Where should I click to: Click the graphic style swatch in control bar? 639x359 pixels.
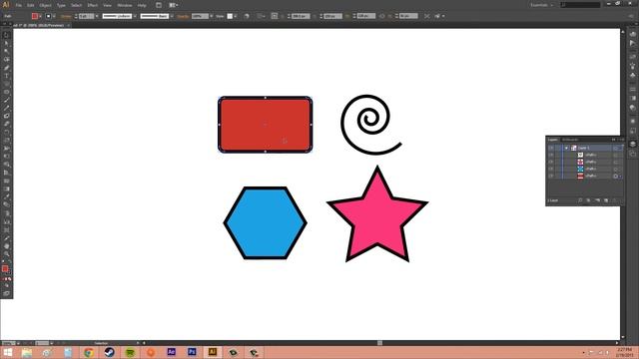[230, 16]
